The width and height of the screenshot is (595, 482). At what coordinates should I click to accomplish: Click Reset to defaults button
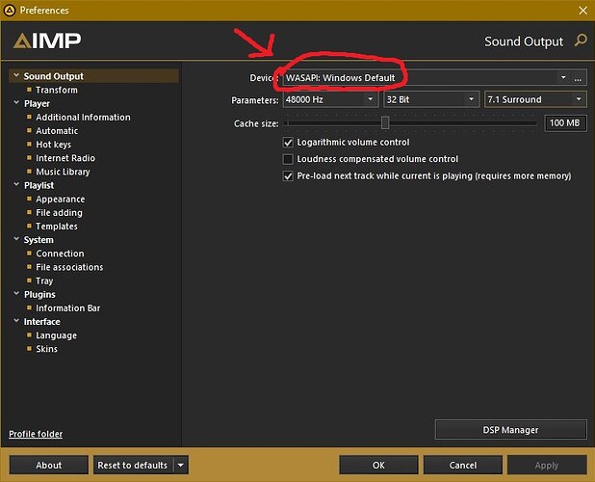pyautogui.click(x=133, y=465)
